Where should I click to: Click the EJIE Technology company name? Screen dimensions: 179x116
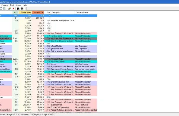tap(81, 64)
